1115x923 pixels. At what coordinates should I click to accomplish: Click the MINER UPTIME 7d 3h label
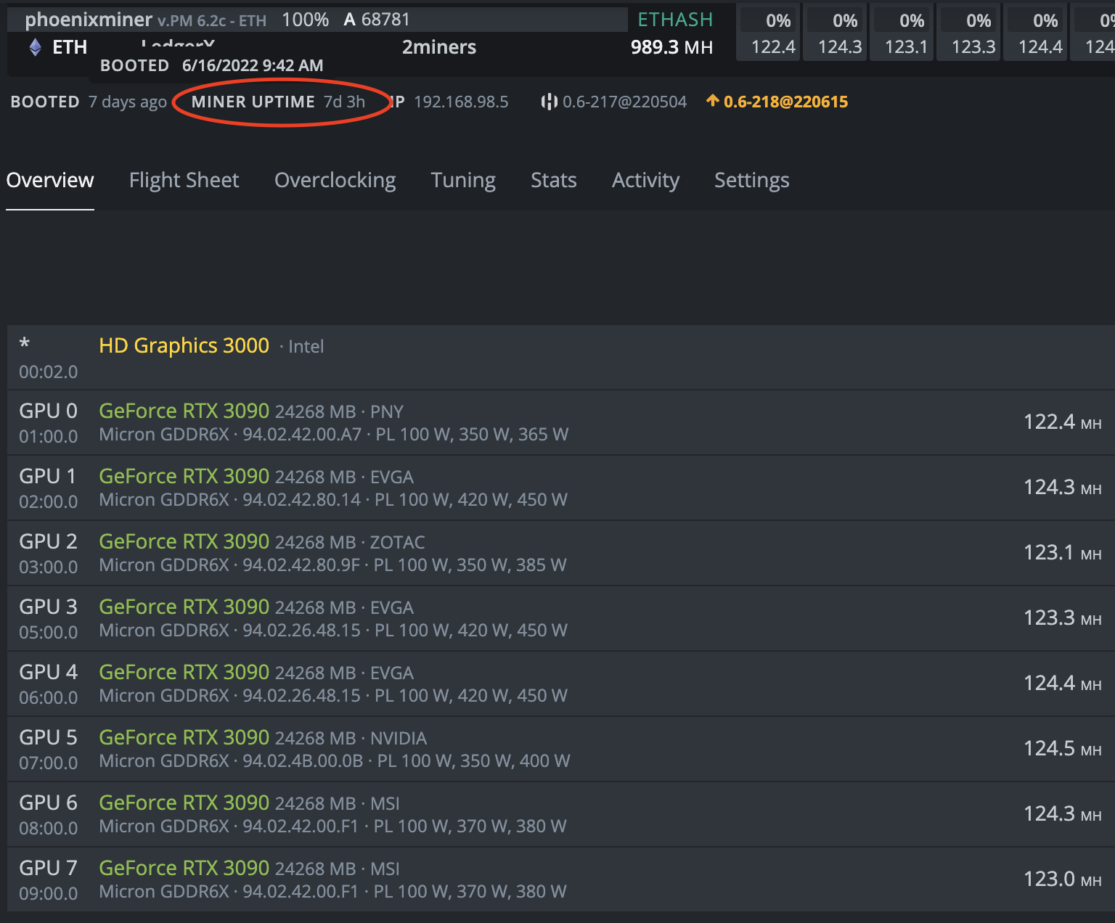tap(278, 102)
